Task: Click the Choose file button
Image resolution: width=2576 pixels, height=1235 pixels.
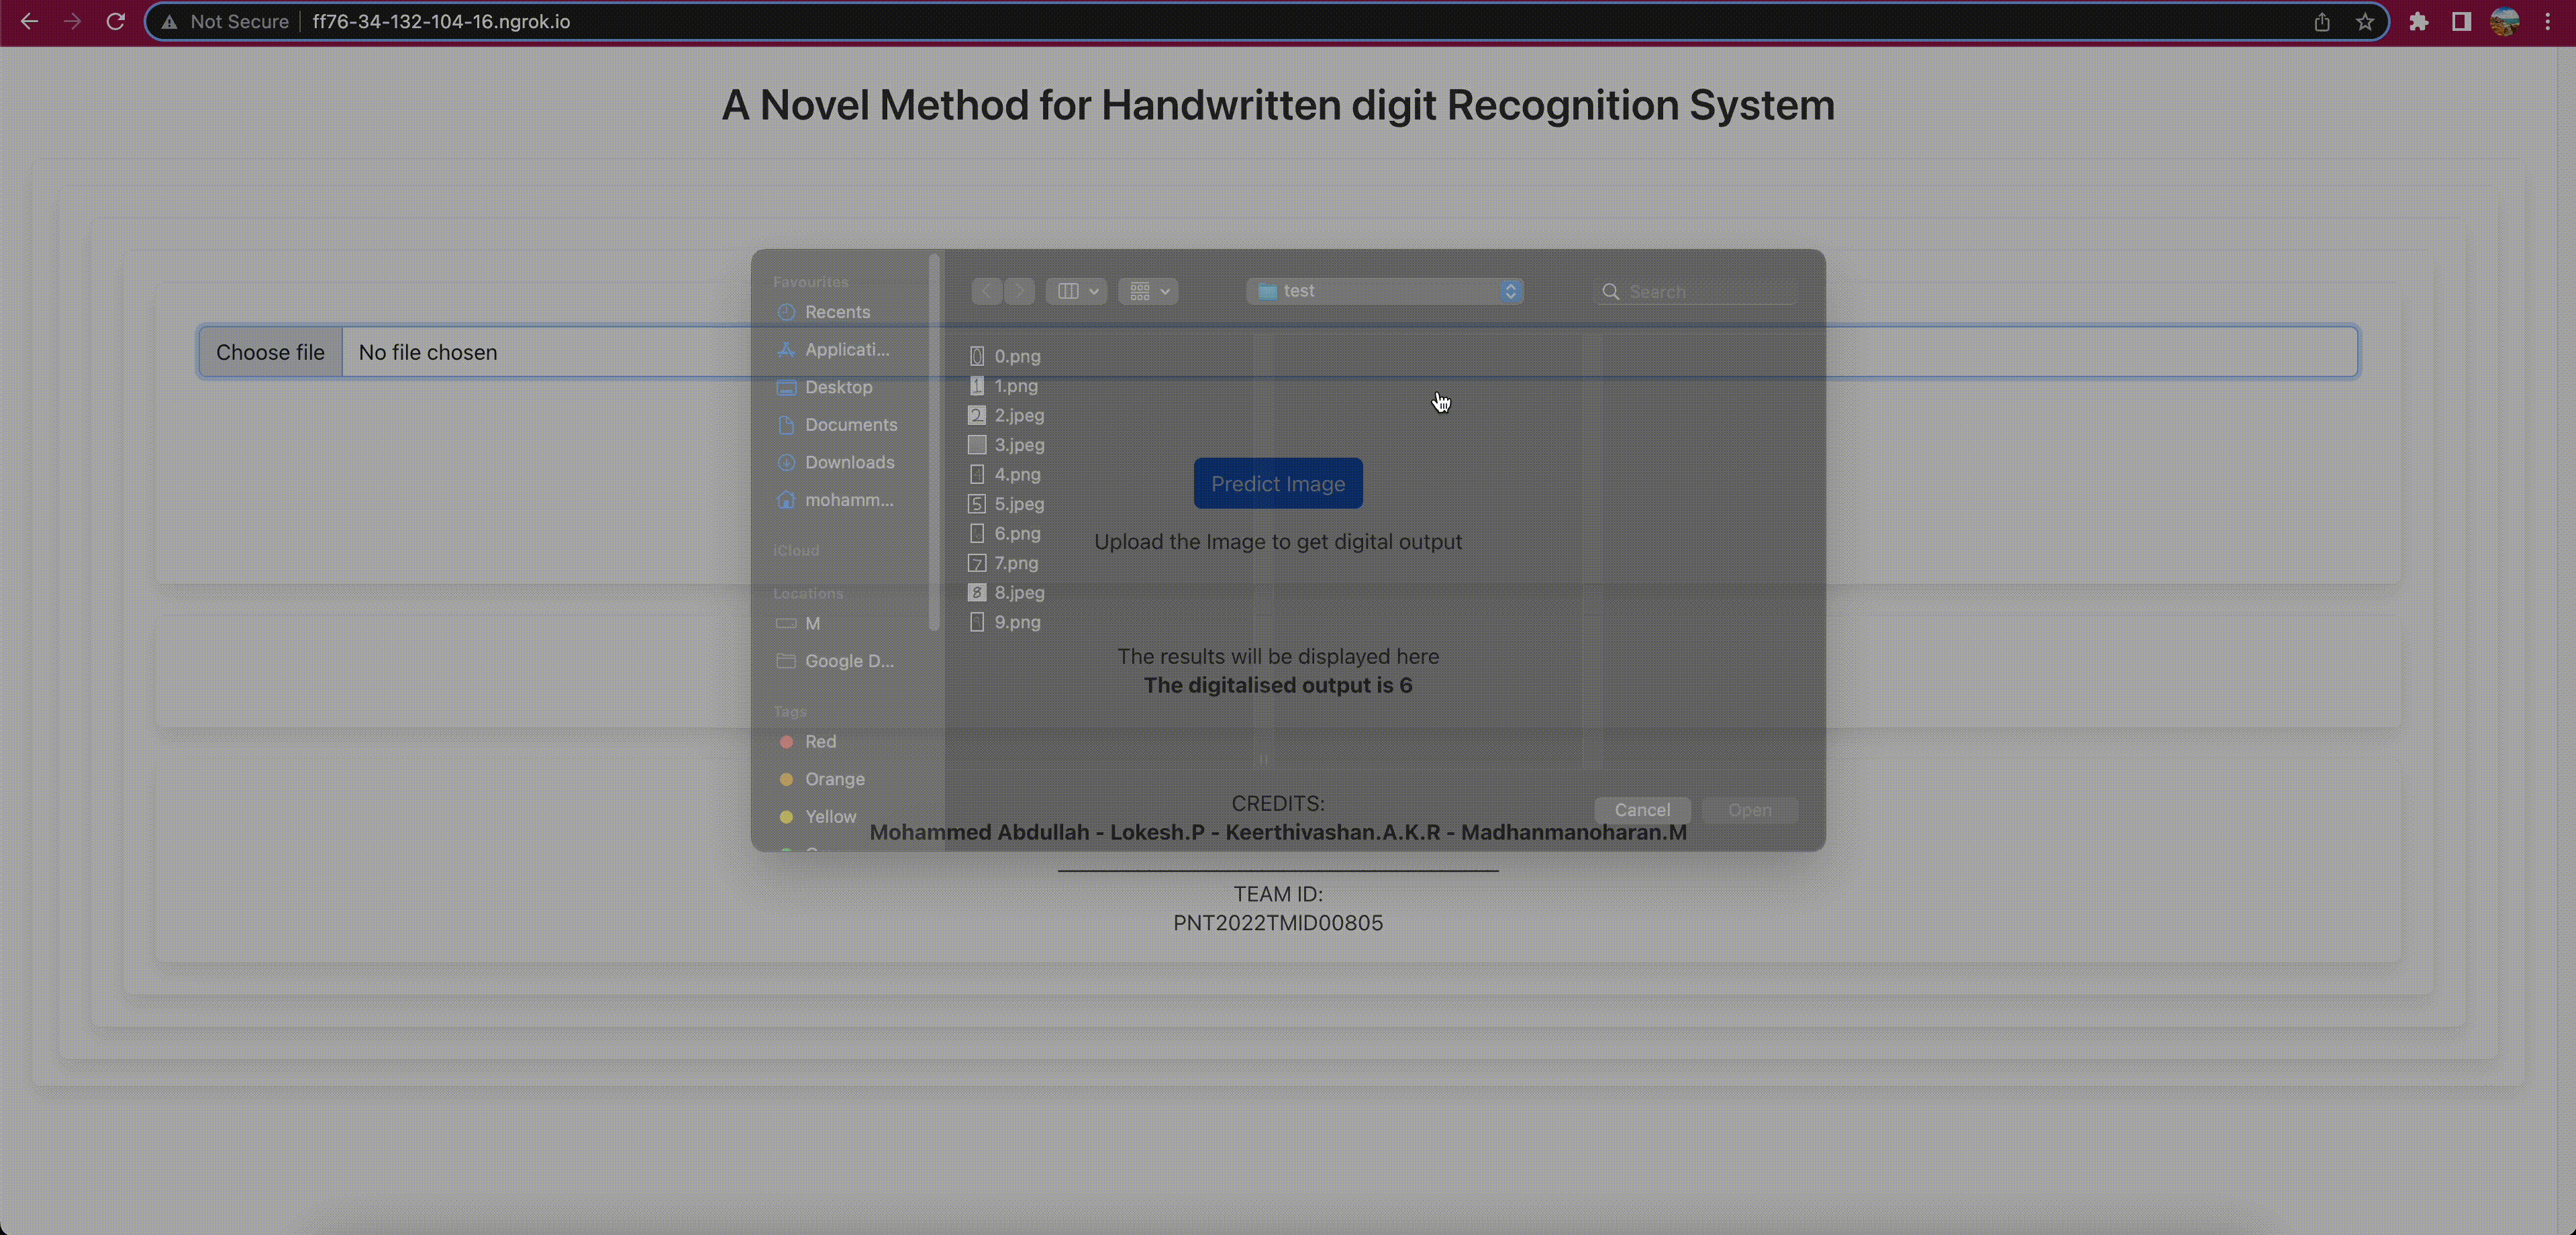Action: click(270, 352)
